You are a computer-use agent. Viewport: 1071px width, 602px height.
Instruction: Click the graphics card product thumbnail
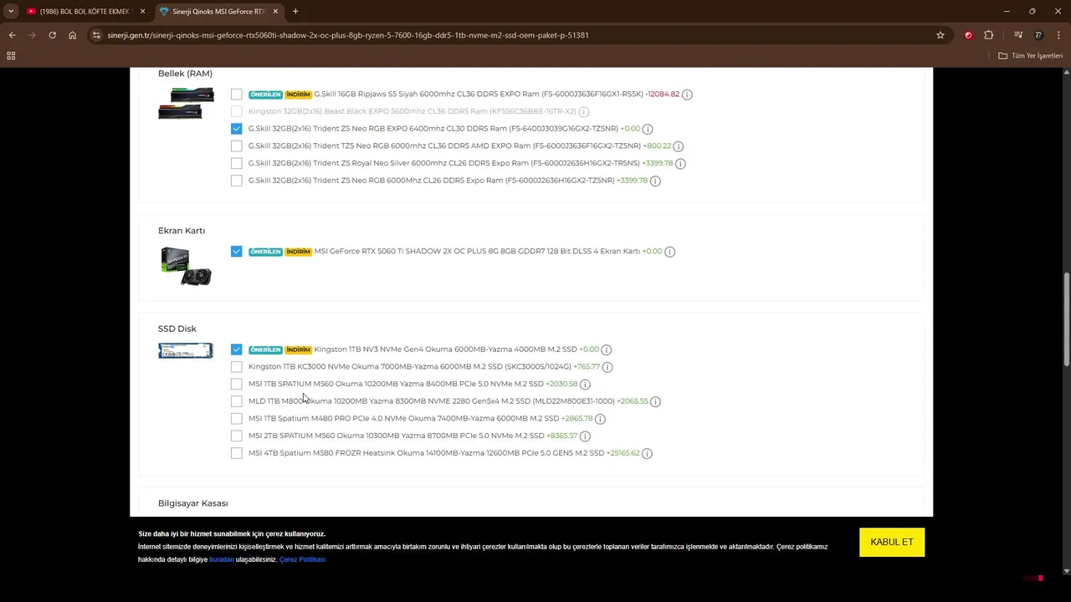click(186, 266)
